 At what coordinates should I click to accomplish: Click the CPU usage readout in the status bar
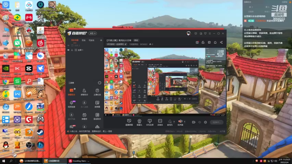pos(202,131)
